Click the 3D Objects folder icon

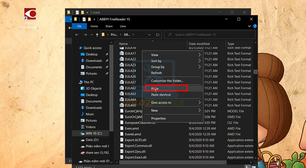(82, 88)
